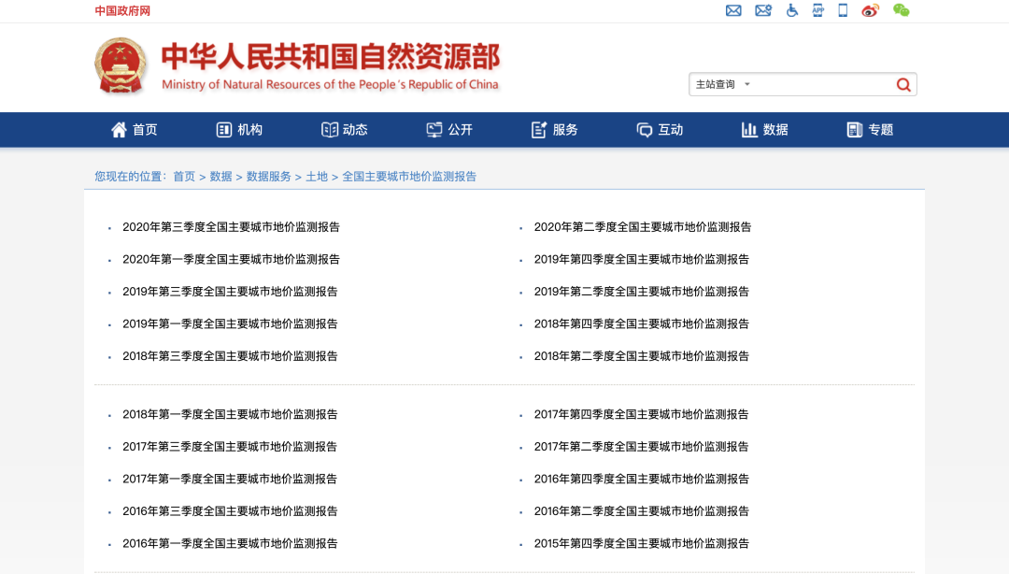Open the mobile version icon
Image resolution: width=1009 pixels, height=574 pixels.
pyautogui.click(x=844, y=10)
